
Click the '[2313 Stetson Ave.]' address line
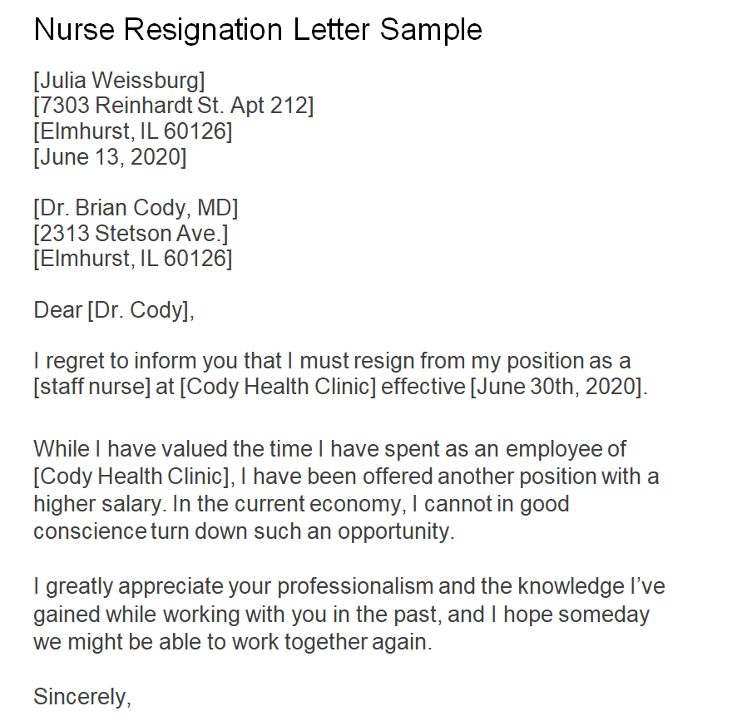(131, 233)
